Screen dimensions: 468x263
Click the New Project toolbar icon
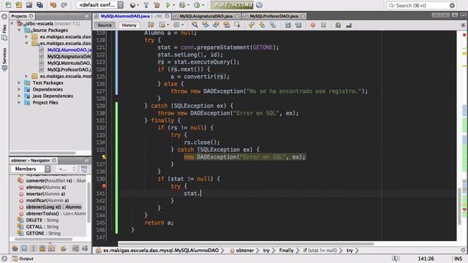tap(18, 5)
